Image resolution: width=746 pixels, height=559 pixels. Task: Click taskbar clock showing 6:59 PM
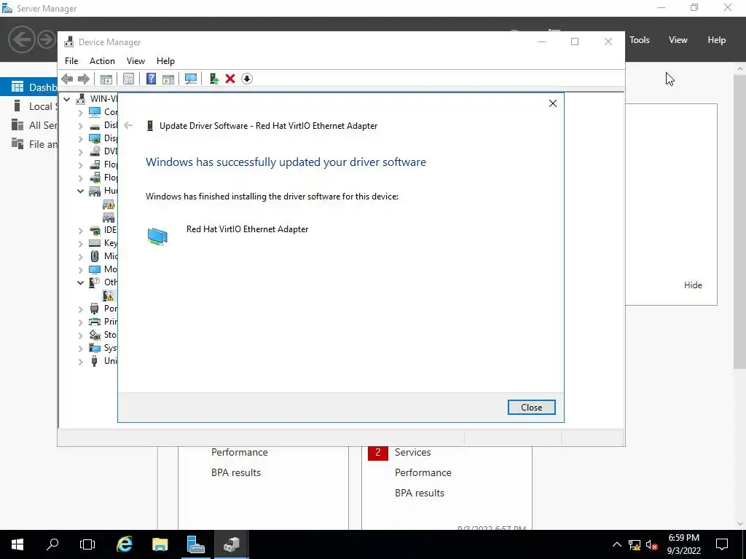click(x=683, y=544)
